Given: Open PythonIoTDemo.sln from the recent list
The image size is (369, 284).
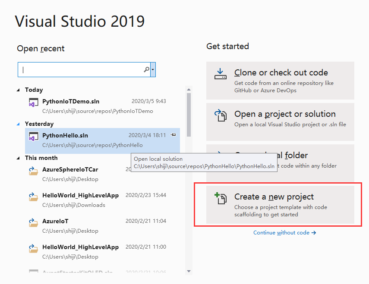Looking at the screenshot, I should [x=103, y=106].
